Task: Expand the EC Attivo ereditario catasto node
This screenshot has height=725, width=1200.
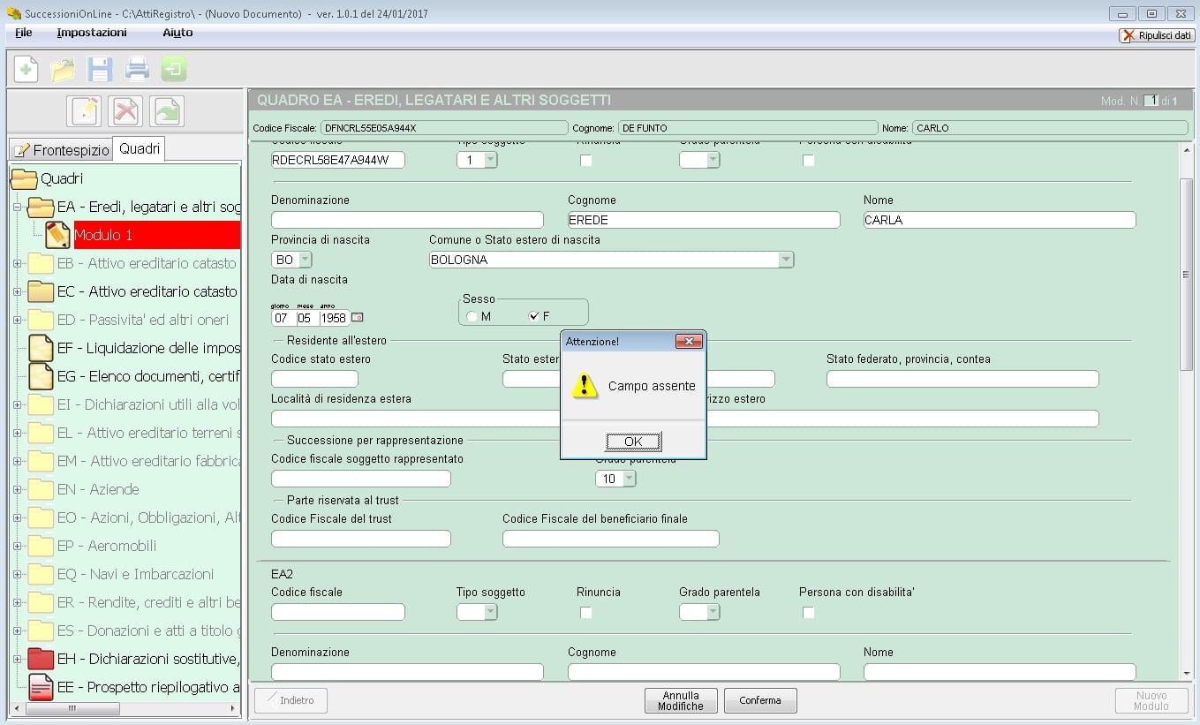Action: [x=17, y=291]
